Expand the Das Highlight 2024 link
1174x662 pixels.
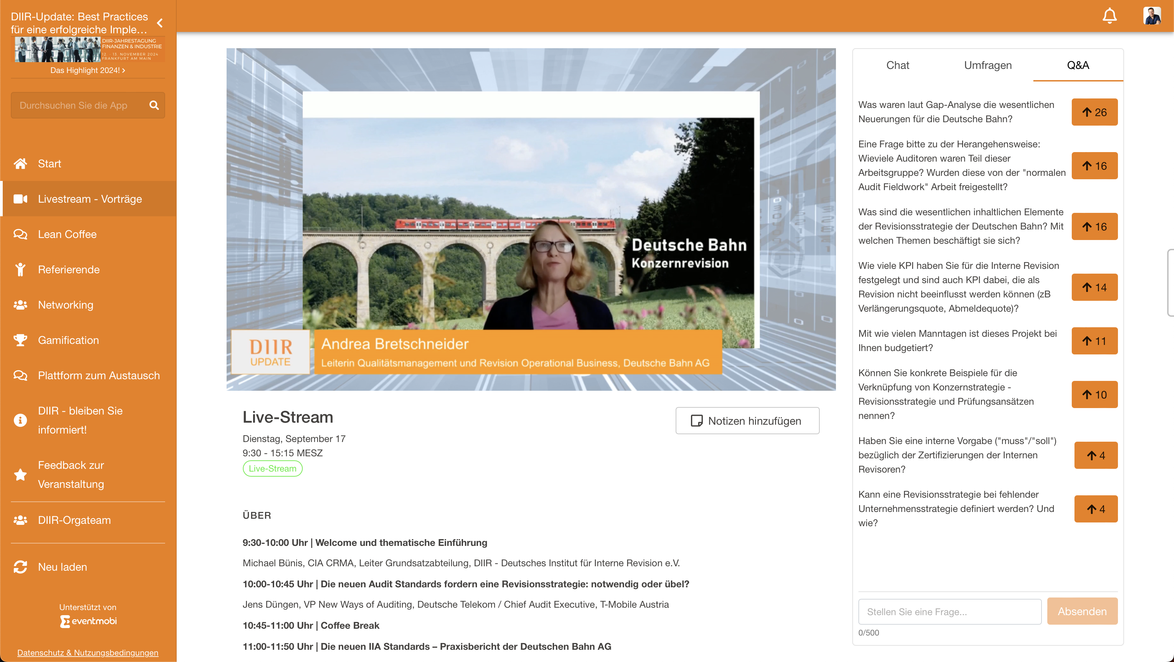tap(88, 70)
